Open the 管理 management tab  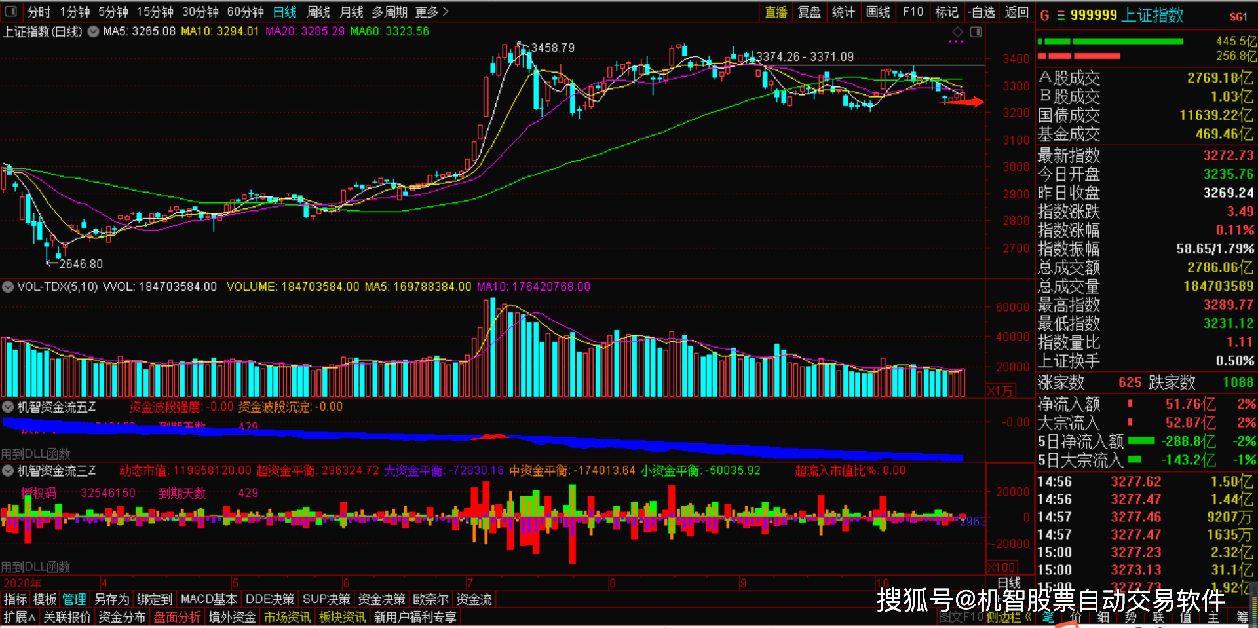tap(75, 599)
